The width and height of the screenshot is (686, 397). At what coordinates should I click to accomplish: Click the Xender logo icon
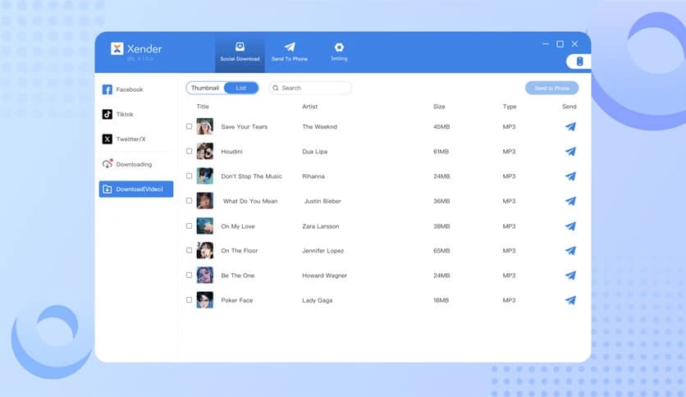click(x=117, y=48)
